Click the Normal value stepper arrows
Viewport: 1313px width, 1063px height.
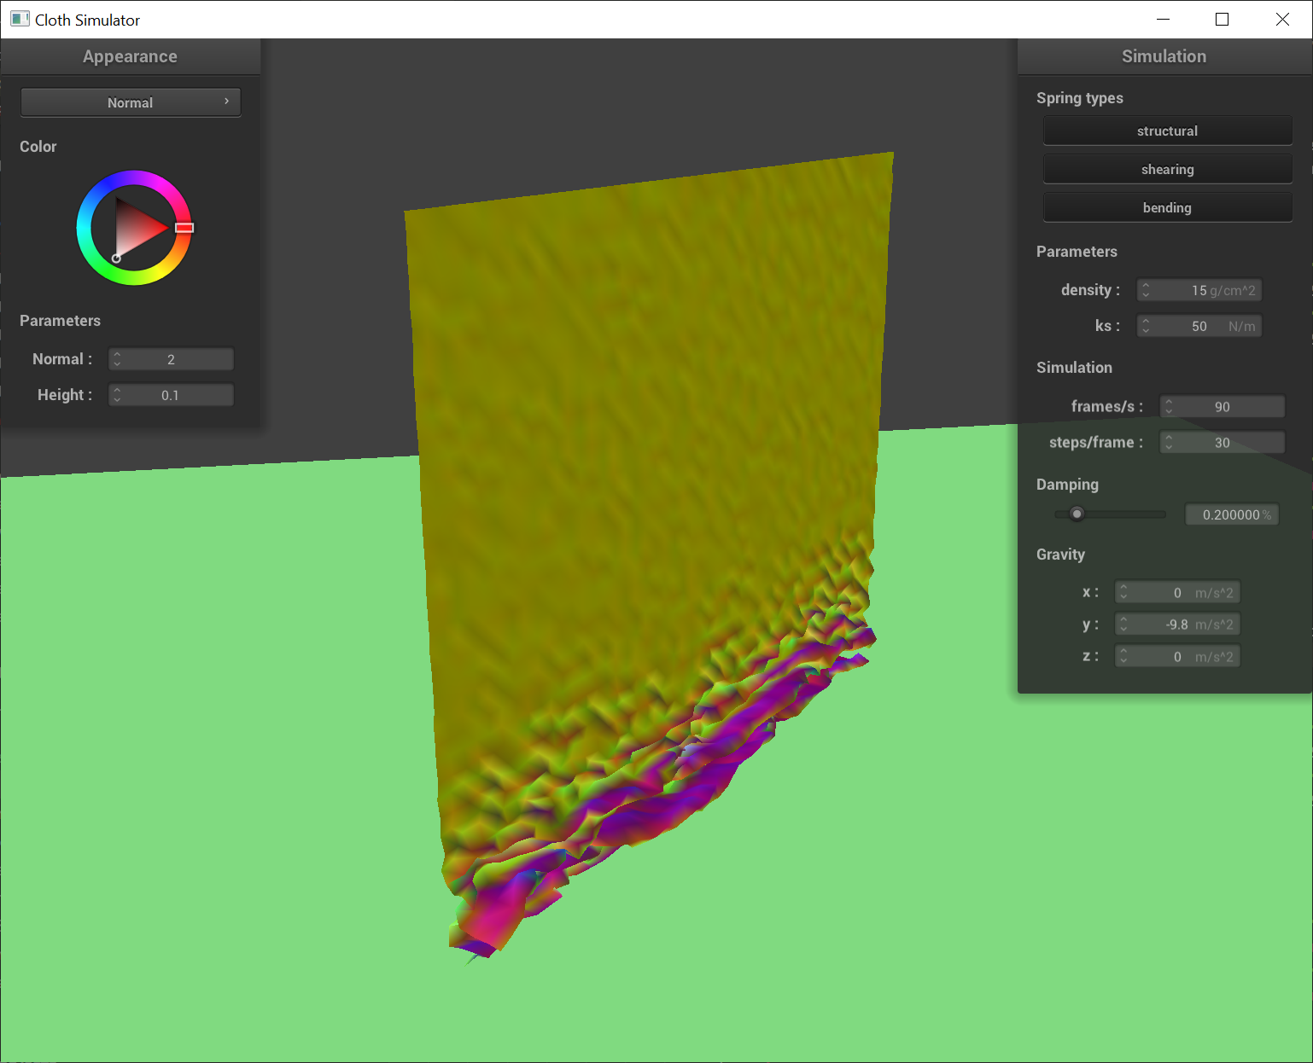pyautogui.click(x=117, y=359)
